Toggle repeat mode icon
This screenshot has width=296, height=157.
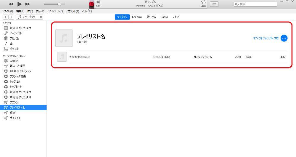(203, 2)
